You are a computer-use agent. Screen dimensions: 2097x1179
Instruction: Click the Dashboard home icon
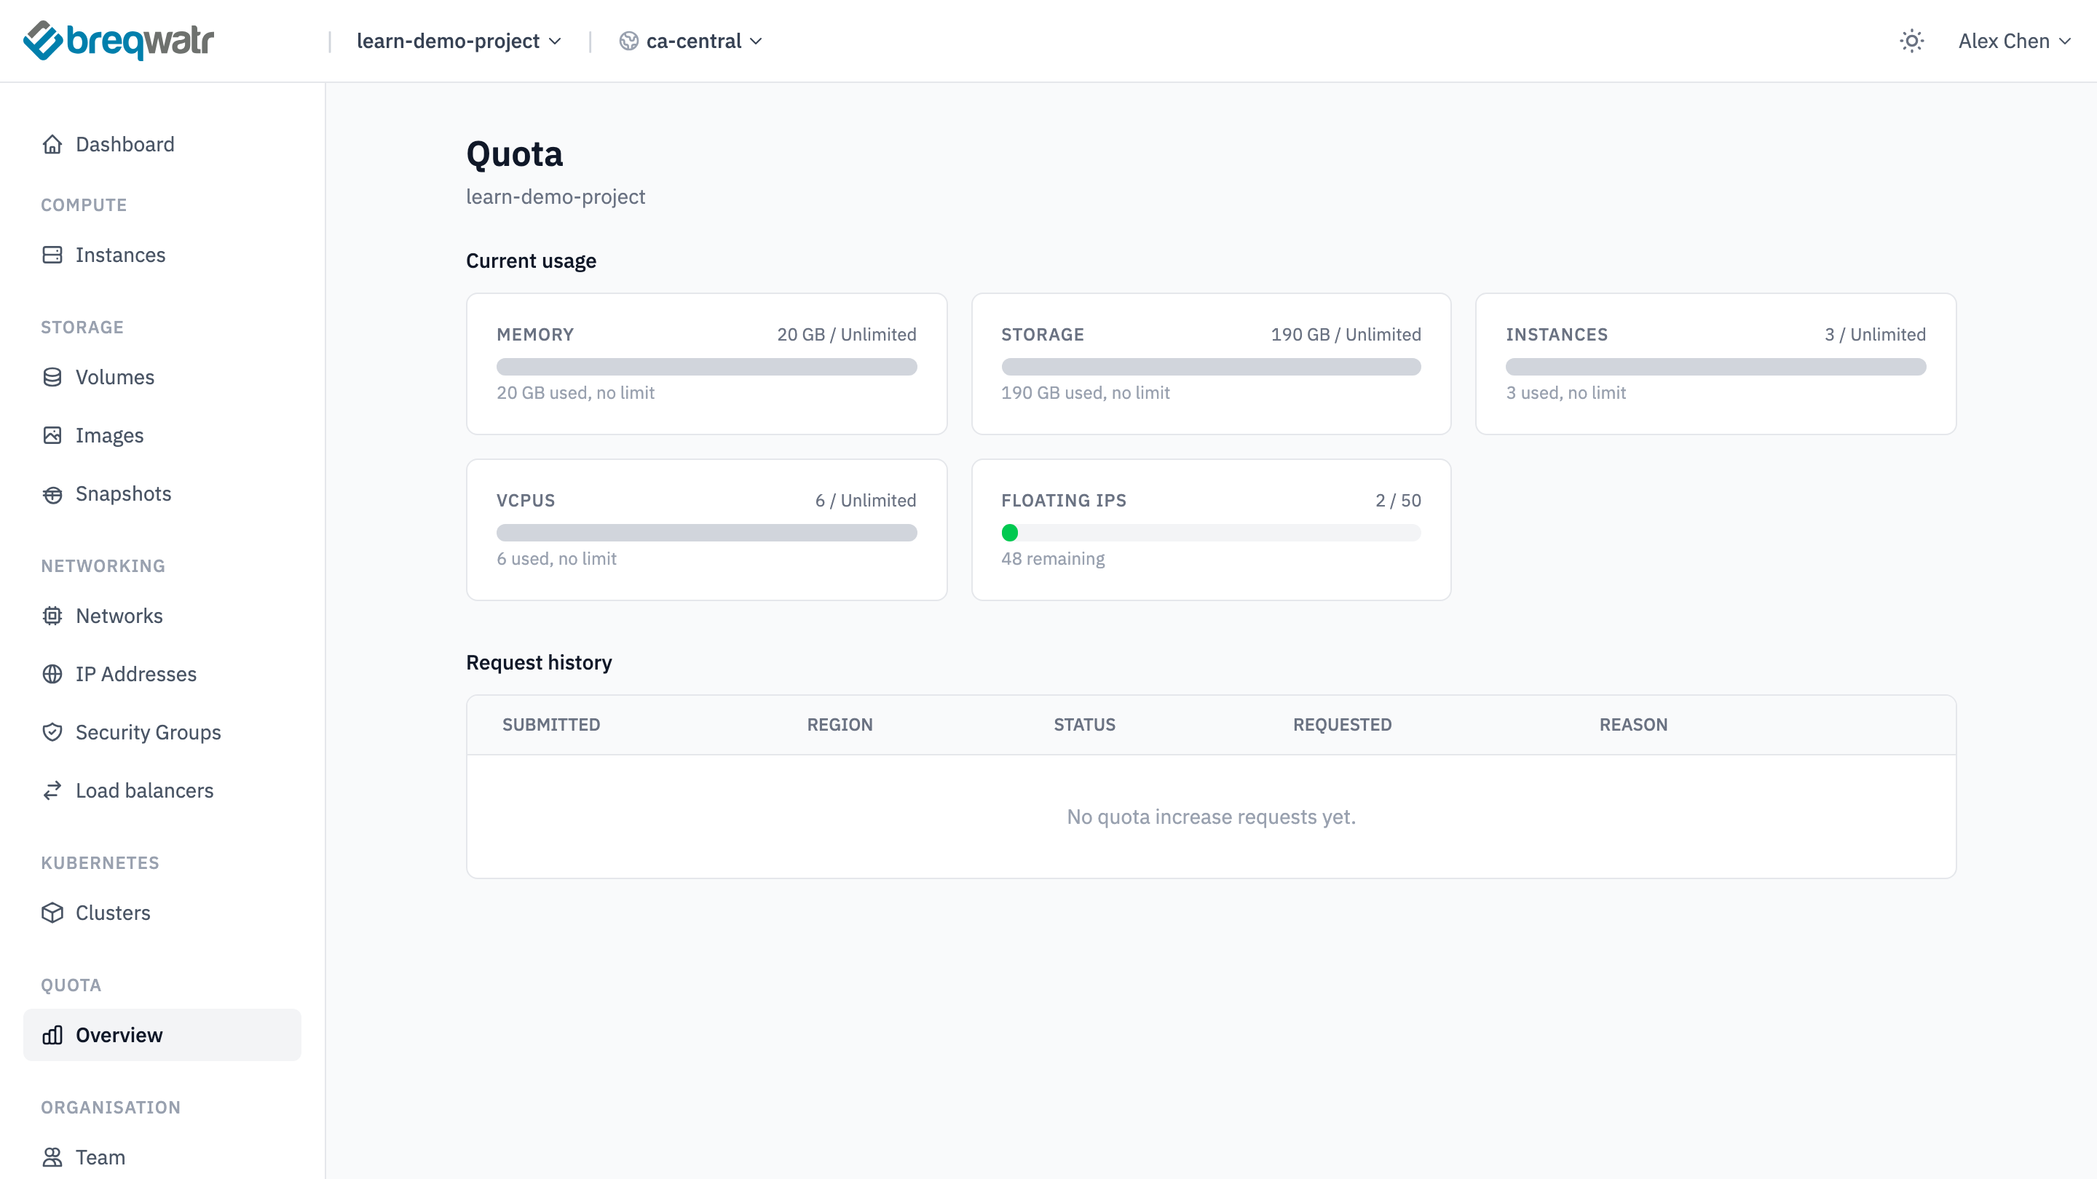[52, 144]
